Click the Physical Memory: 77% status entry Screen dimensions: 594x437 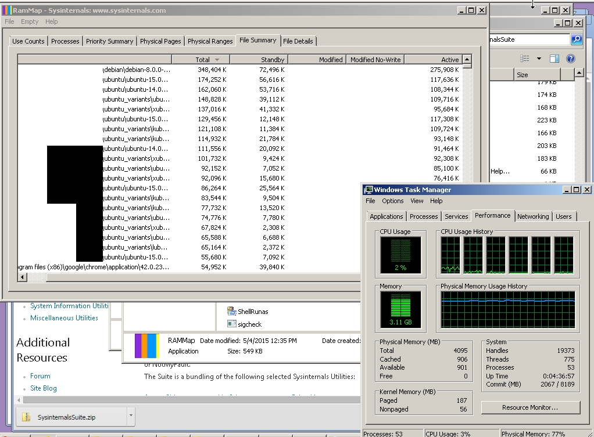coord(533,434)
